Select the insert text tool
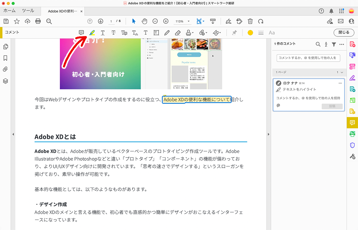 pos(135,33)
